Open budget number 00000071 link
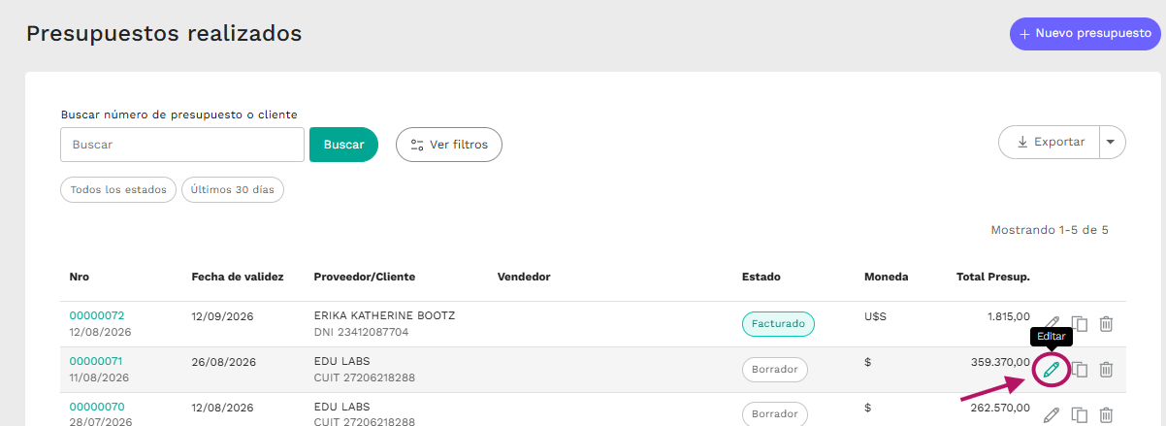 97,361
